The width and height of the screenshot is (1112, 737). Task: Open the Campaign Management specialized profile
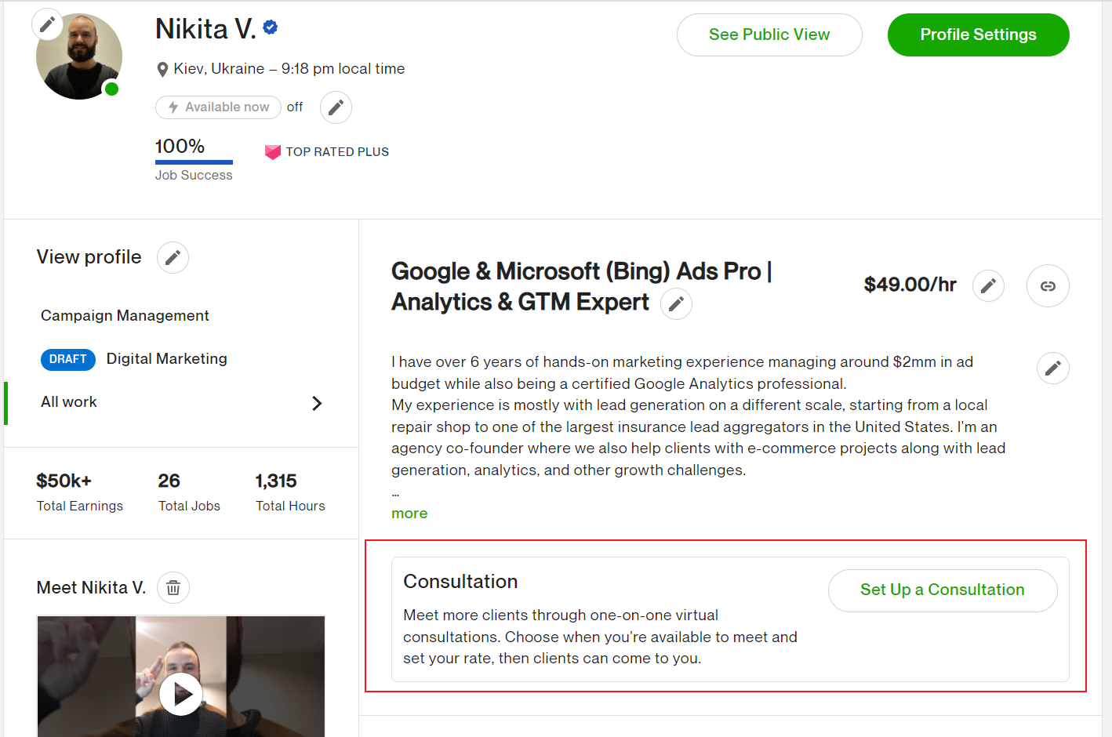(x=124, y=315)
